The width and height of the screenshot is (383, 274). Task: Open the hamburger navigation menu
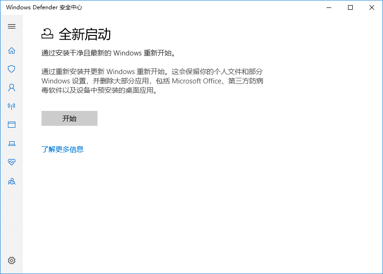12,27
